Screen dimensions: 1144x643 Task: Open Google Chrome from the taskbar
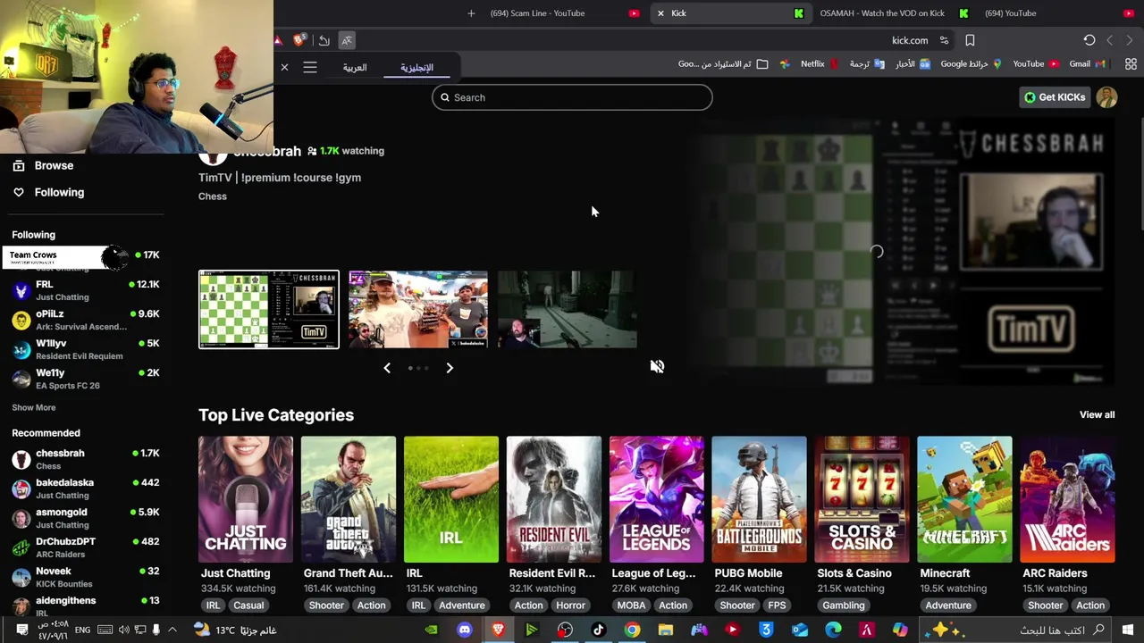pos(632,630)
